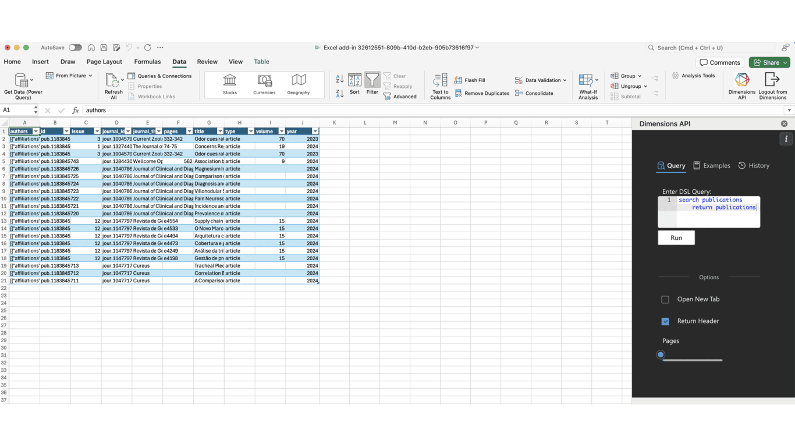Image resolution: width=795 pixels, height=447 pixels.
Task: Click the Comments button
Action: [x=720, y=62]
